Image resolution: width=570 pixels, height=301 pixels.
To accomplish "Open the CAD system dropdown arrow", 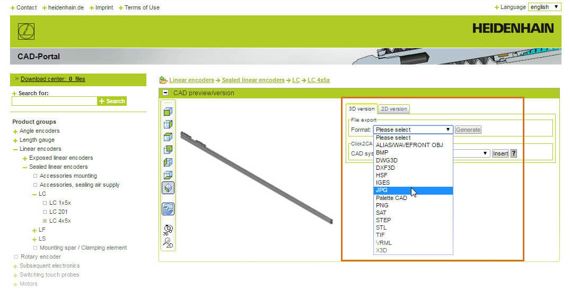I will 485,153.
